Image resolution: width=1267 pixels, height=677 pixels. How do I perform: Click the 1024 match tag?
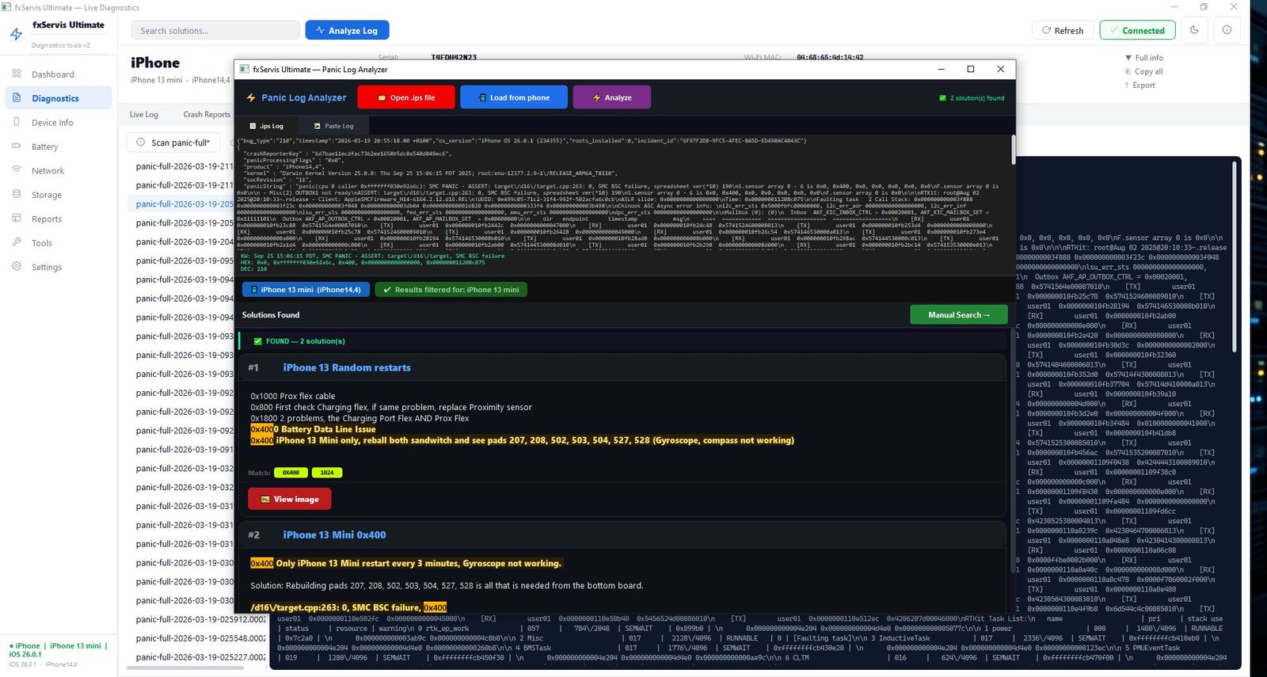pos(327,473)
